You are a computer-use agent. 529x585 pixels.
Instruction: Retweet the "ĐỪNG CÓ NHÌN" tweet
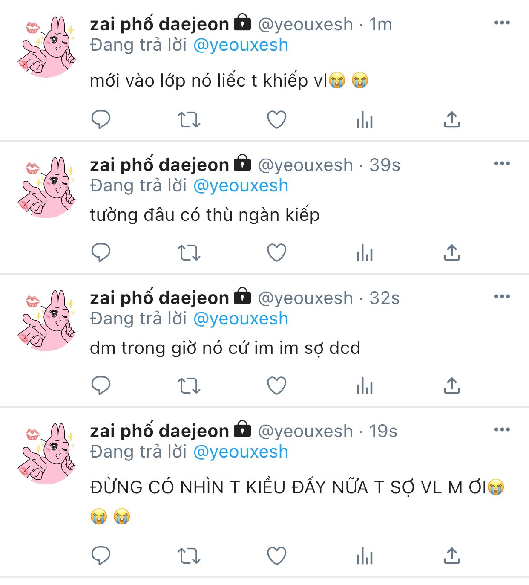(x=189, y=556)
